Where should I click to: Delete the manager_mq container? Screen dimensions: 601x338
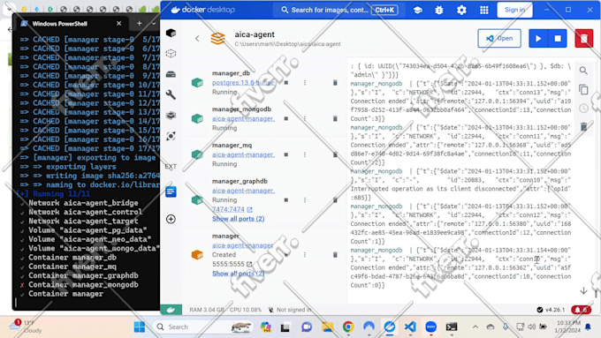coord(335,154)
